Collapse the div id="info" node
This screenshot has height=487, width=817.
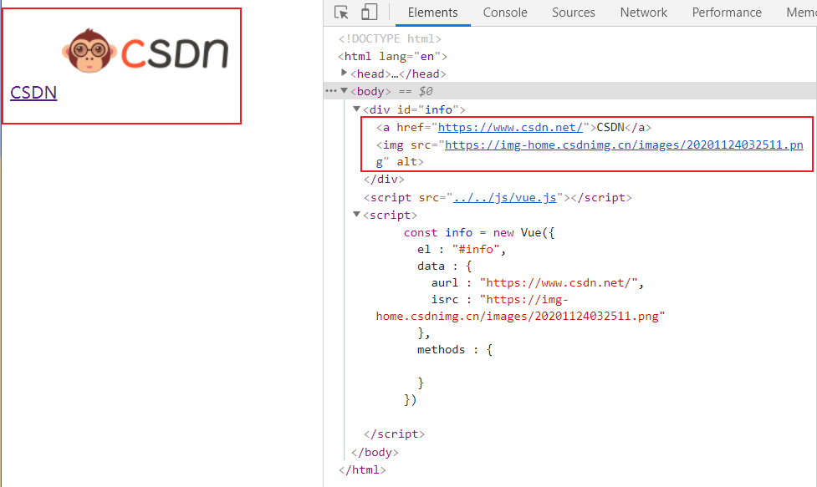pyautogui.click(x=356, y=109)
